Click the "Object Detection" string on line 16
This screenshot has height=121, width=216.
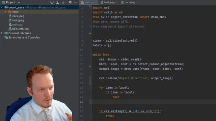tap(133, 78)
